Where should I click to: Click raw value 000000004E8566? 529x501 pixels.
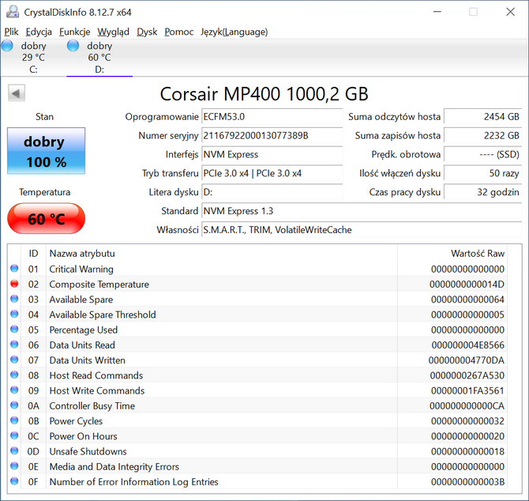tap(468, 345)
